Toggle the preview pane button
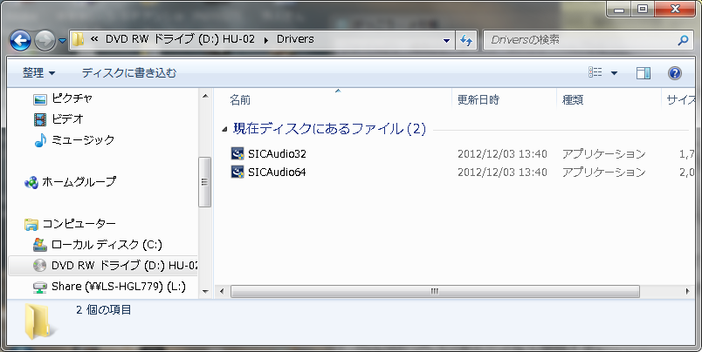Screen dimensions: 702x352 [x=643, y=73]
